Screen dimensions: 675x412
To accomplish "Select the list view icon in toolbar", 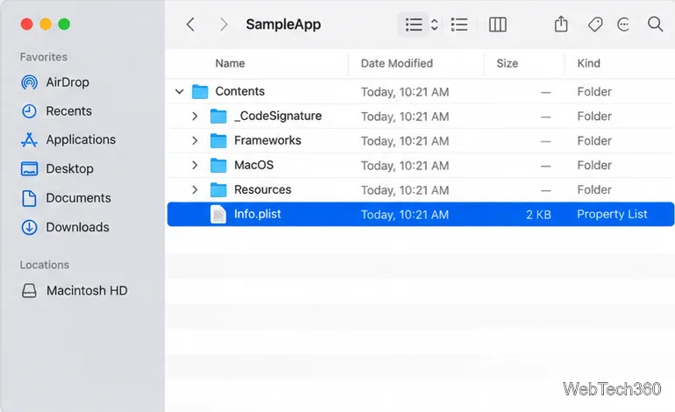I will (x=414, y=25).
